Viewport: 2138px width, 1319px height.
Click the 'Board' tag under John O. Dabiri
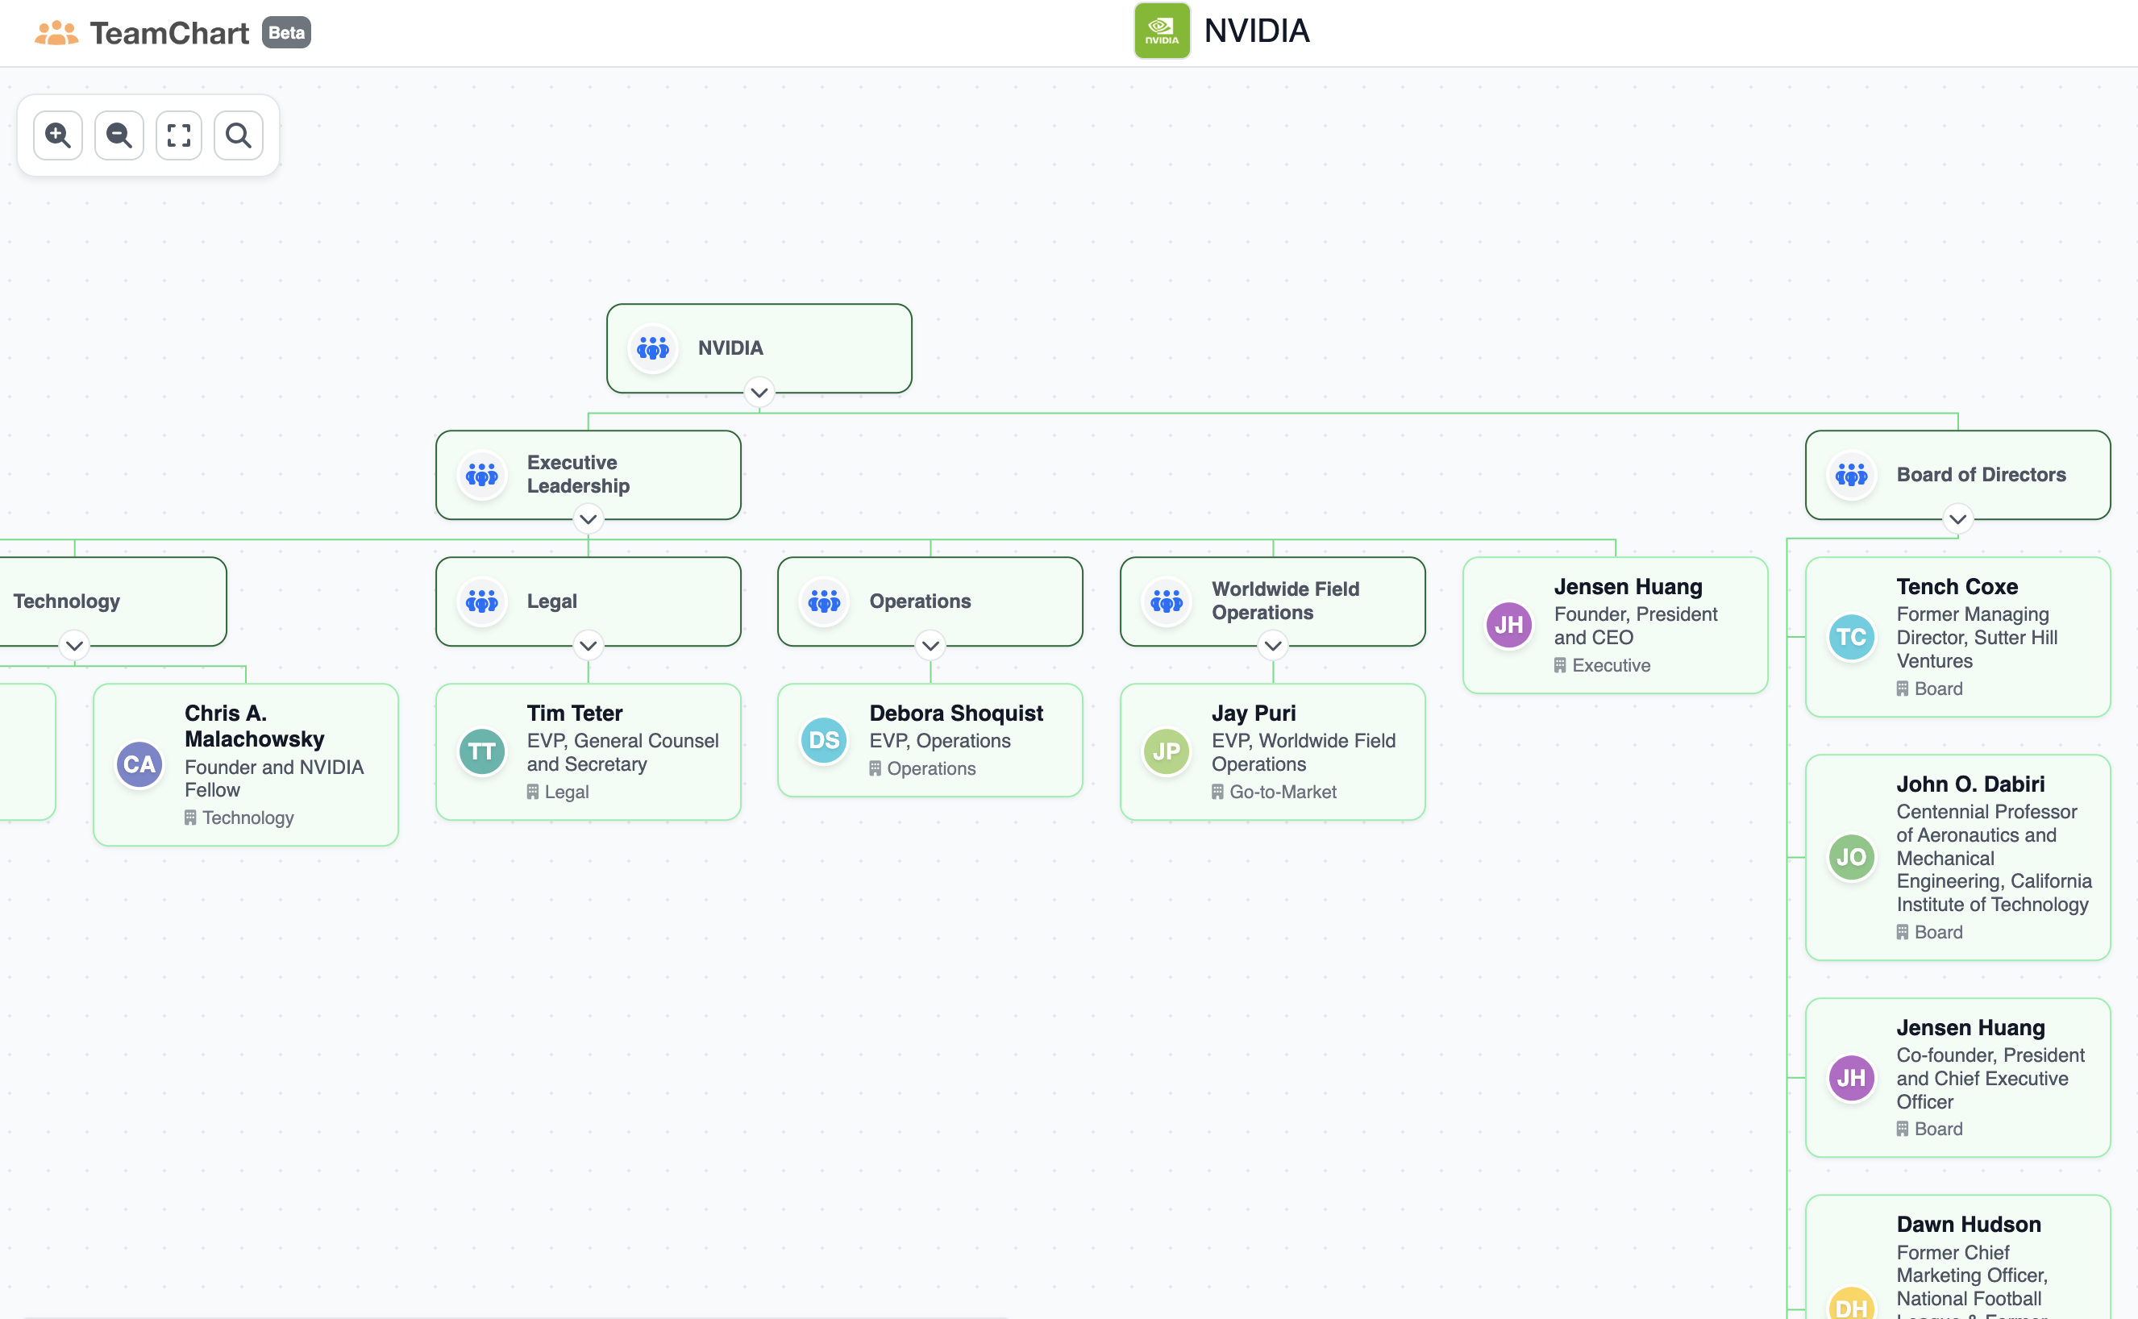(x=1938, y=933)
